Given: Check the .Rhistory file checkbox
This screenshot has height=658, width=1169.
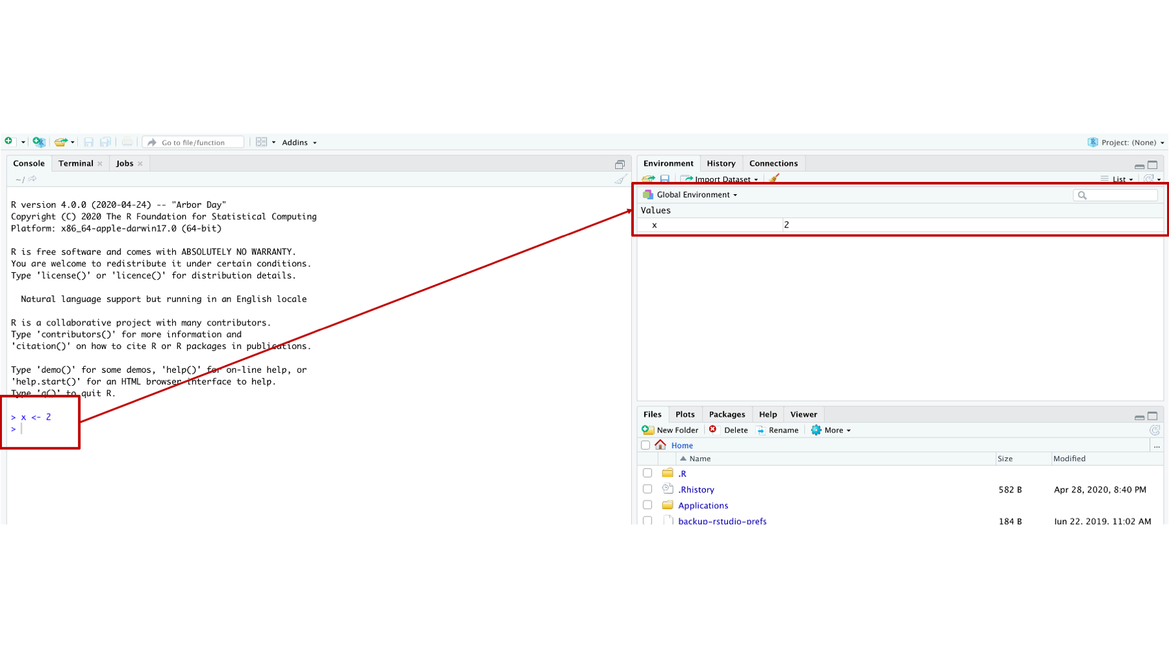Looking at the screenshot, I should [x=647, y=489].
